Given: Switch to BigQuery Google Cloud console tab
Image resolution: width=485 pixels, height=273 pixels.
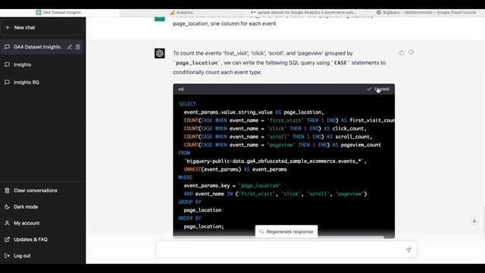Looking at the screenshot, I should (426, 12).
